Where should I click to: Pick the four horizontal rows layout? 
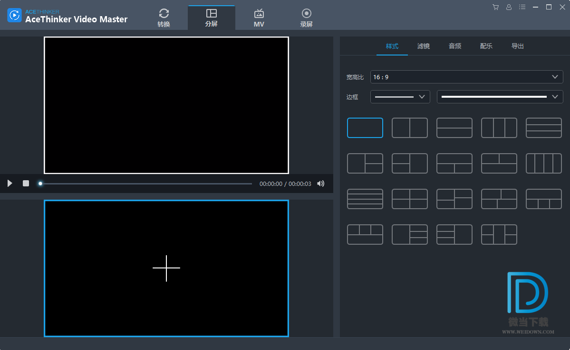coord(365,199)
